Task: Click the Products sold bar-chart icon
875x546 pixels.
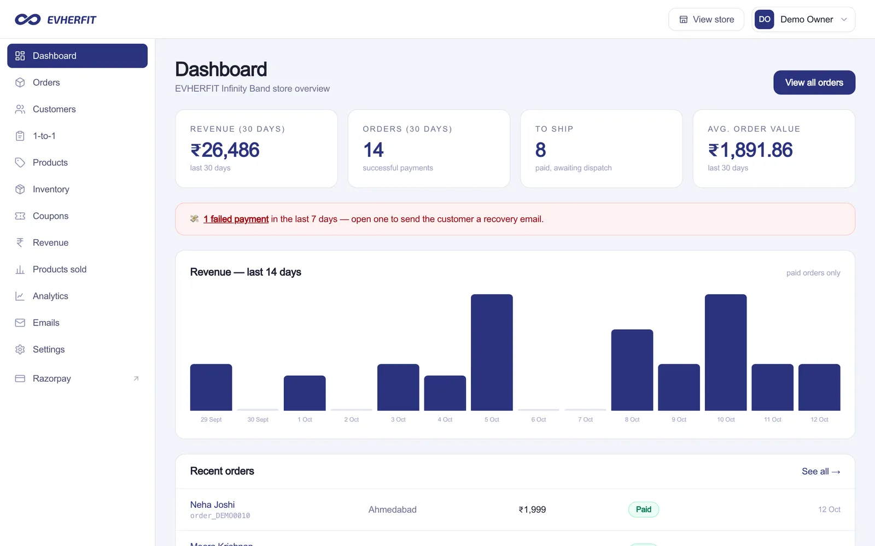Action: pos(20,270)
